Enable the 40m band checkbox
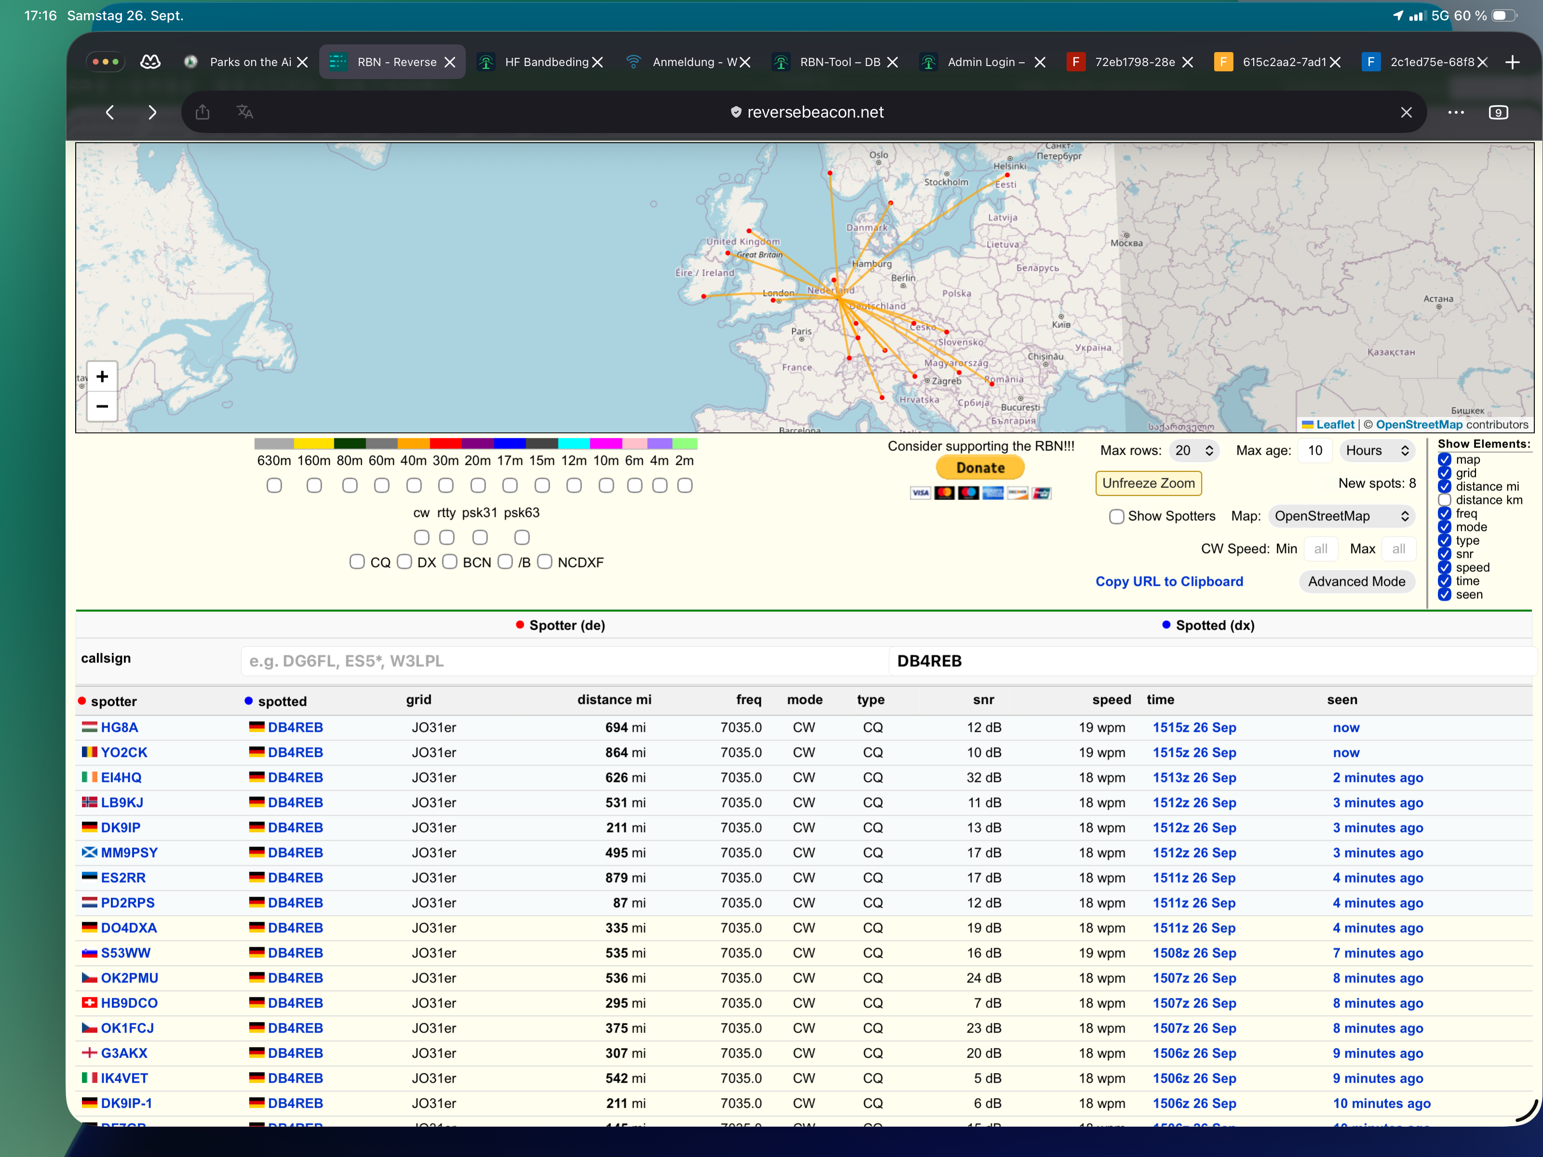The width and height of the screenshot is (1543, 1157). point(414,485)
